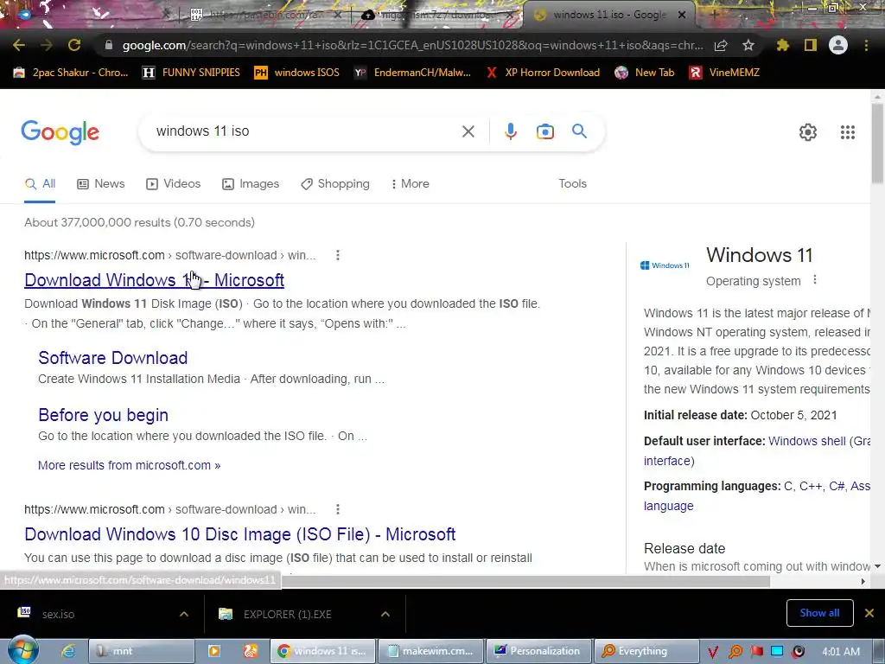Switch to makewim.cm... taskbar window
The height and width of the screenshot is (664, 885).
coord(430,651)
